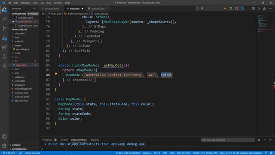
Task: Click the run-debug icon in editor title
Action: click(x=264, y=9)
